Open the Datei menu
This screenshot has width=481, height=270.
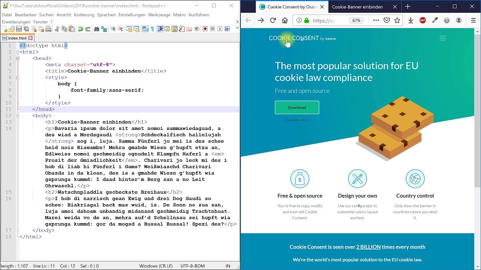pos(7,15)
